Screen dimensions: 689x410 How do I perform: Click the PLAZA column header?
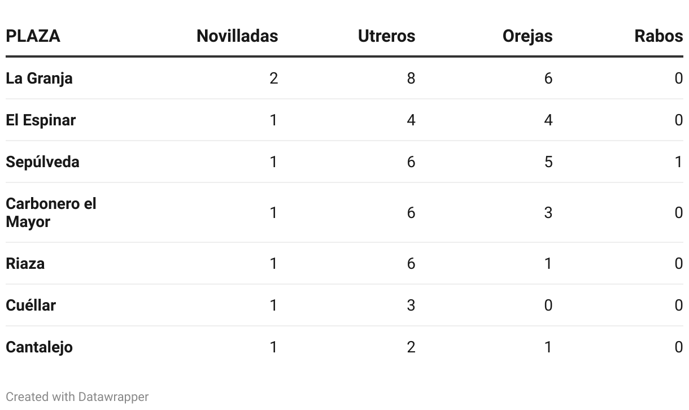click(x=33, y=36)
